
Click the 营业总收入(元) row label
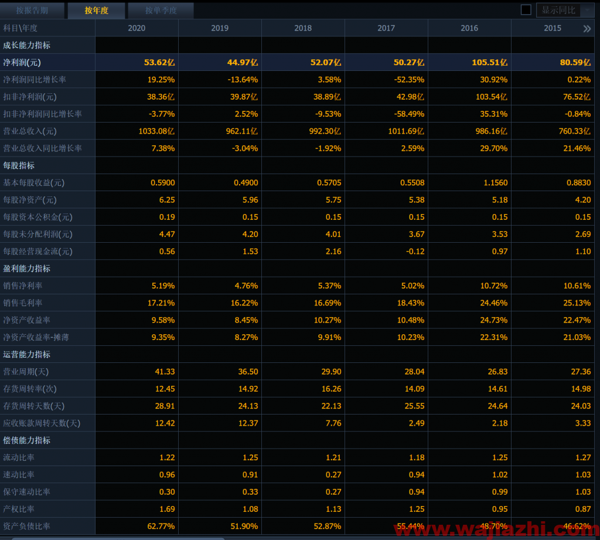[30, 131]
